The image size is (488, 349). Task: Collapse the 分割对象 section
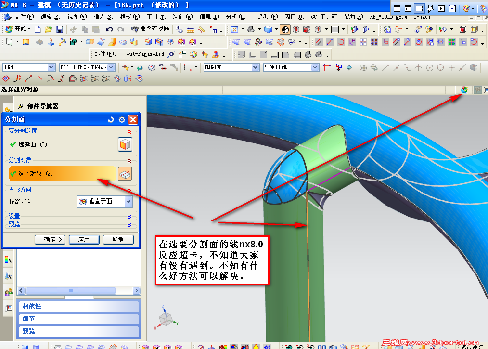pos(129,161)
